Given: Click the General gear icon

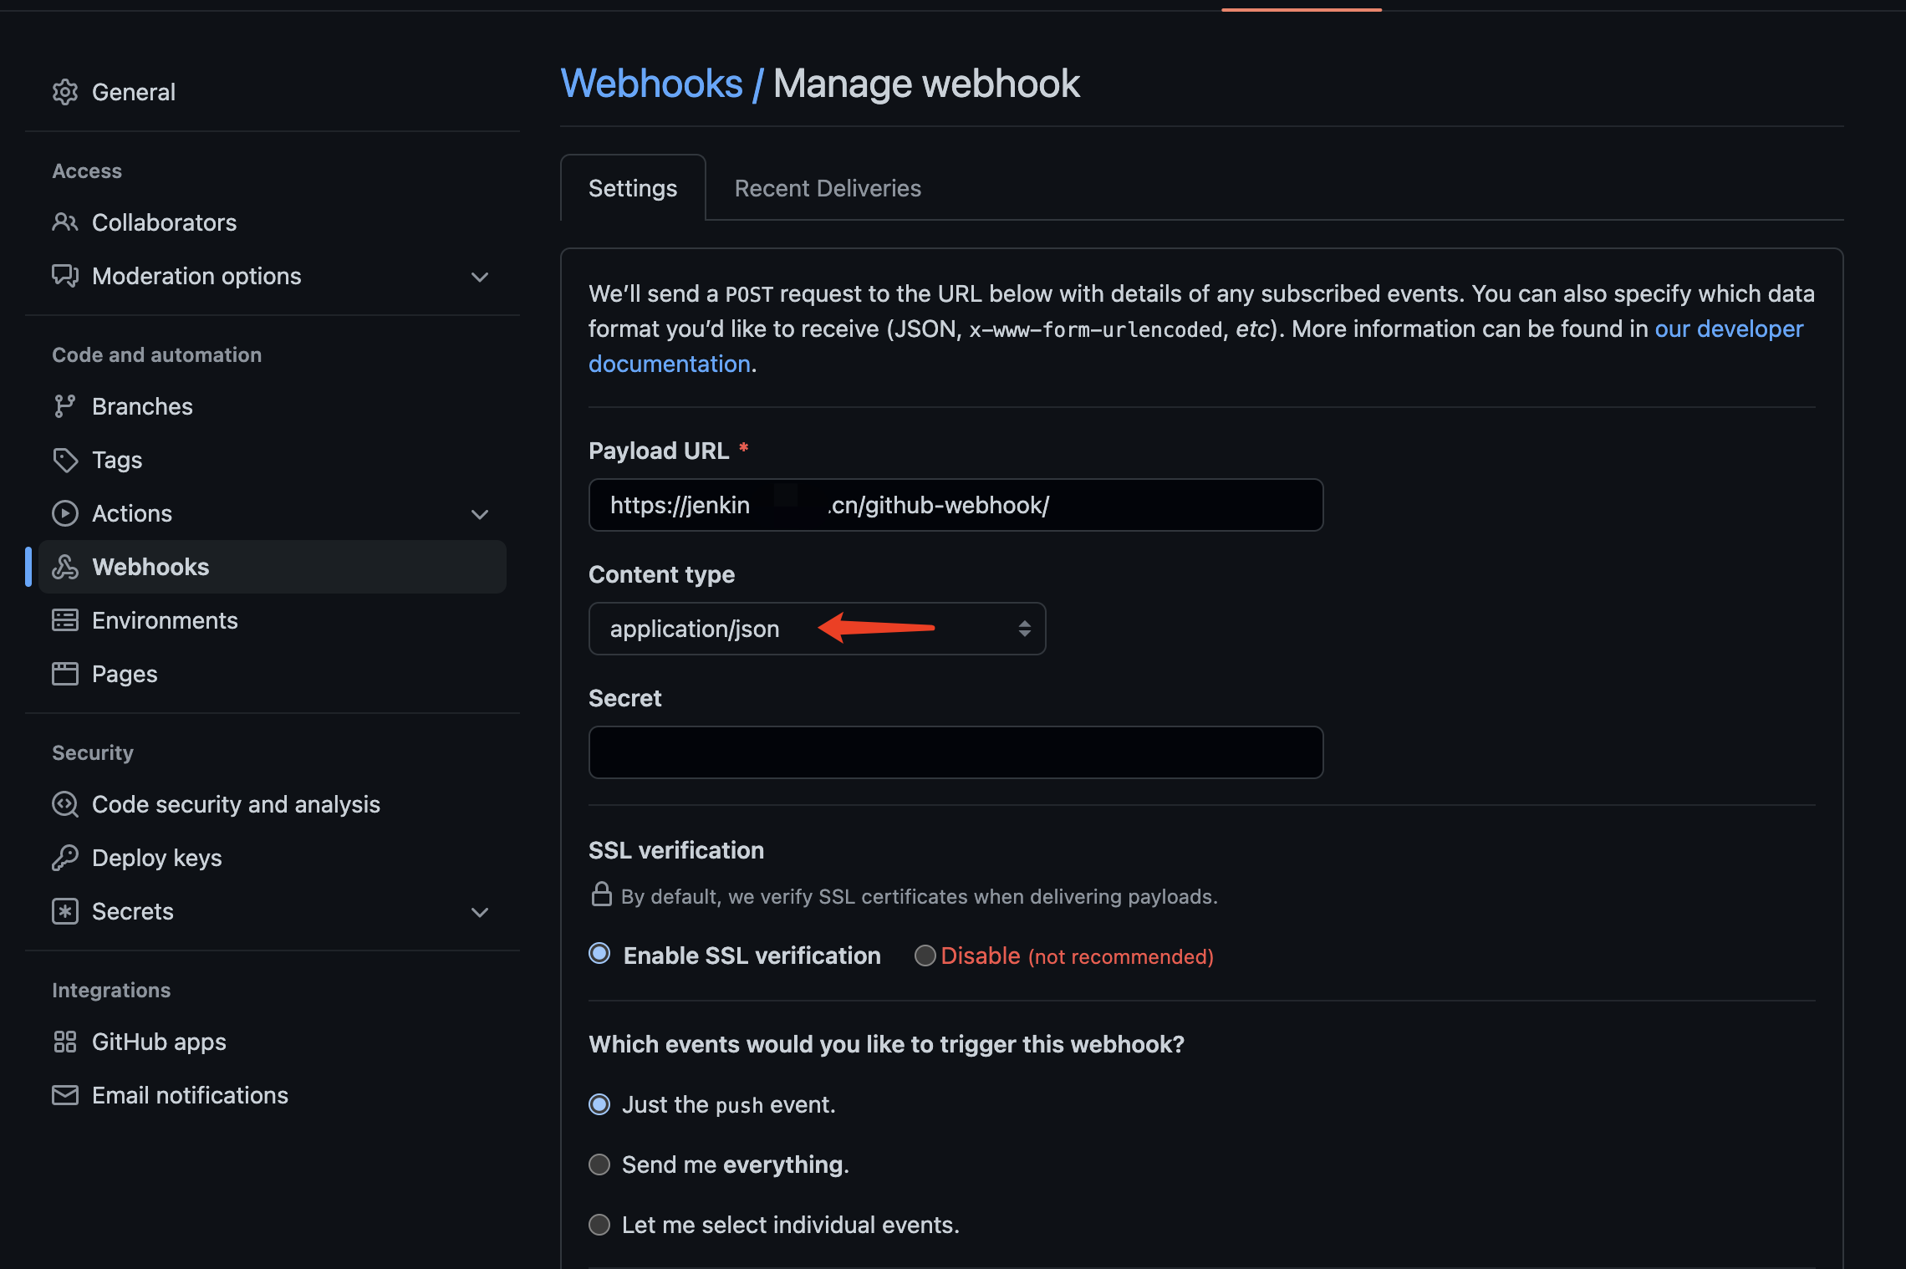Looking at the screenshot, I should pos(65,92).
